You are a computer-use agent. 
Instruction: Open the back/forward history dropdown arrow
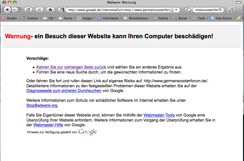pyautogui.click(x=20, y=10)
